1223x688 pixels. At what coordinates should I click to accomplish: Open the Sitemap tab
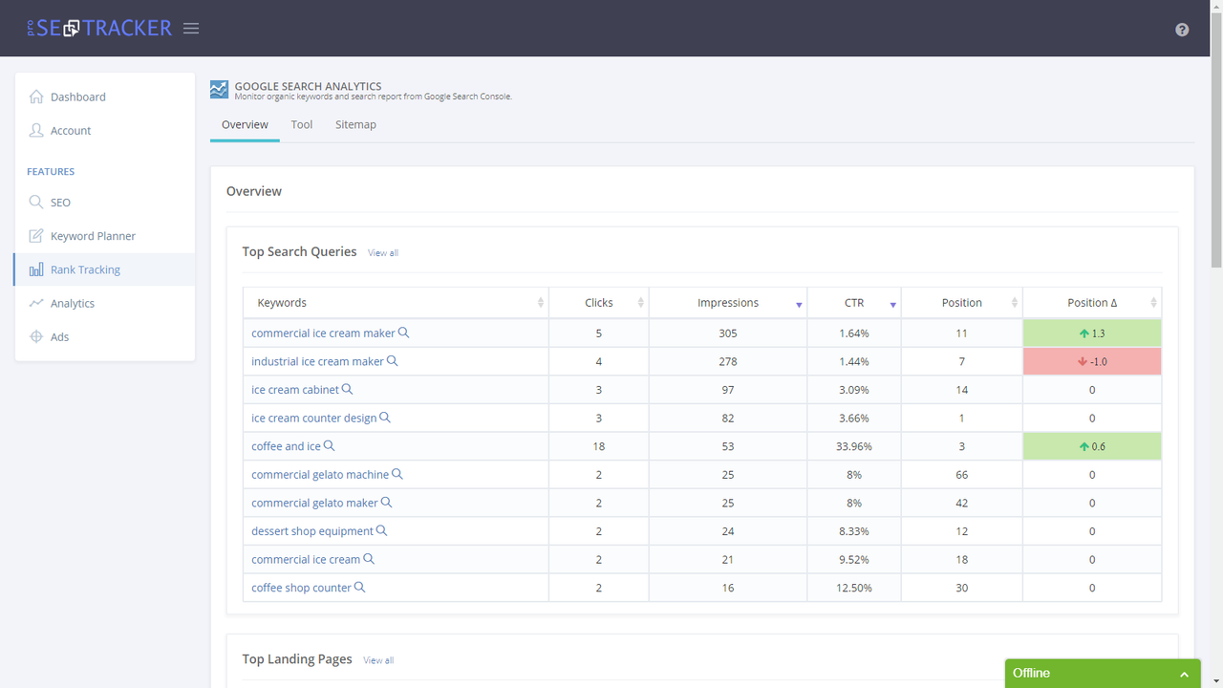click(x=355, y=124)
